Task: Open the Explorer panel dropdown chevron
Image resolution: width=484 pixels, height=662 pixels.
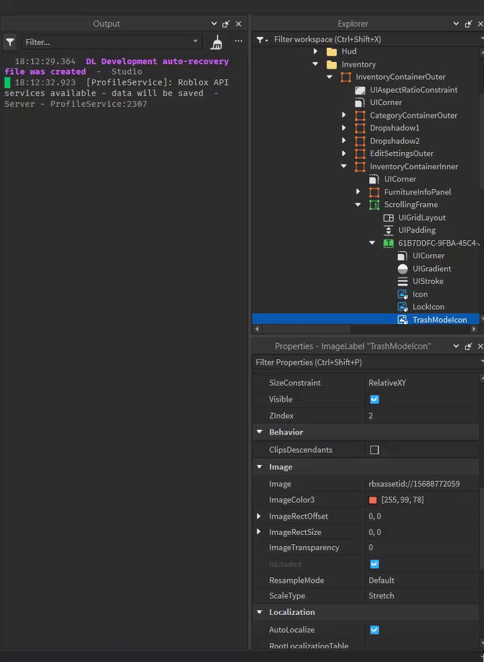Action: click(456, 24)
